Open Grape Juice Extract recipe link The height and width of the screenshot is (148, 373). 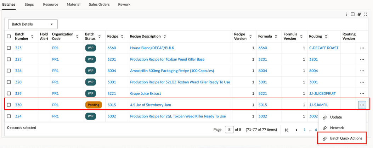pos(145,93)
